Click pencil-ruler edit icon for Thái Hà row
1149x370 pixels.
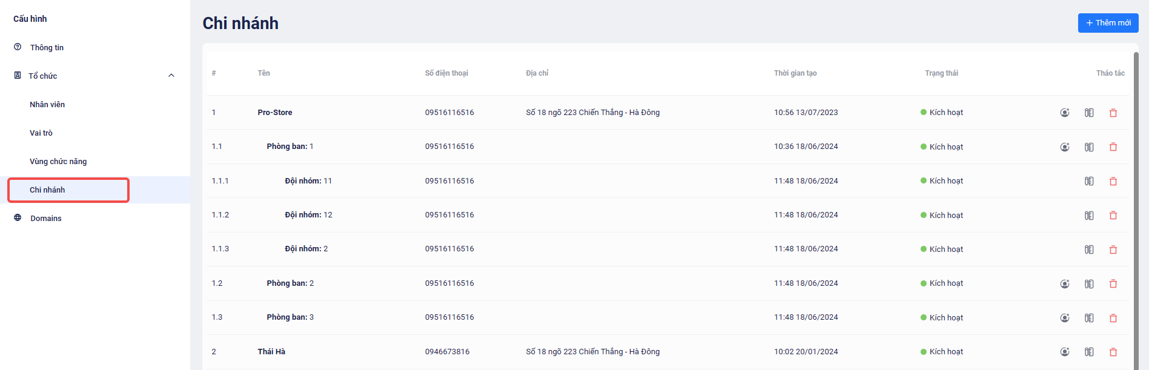tap(1088, 352)
